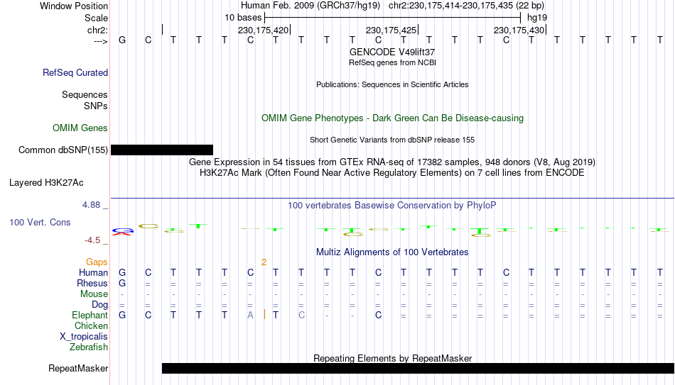Click the Dog species row label
This screenshot has height=385, width=675.
[x=100, y=305]
